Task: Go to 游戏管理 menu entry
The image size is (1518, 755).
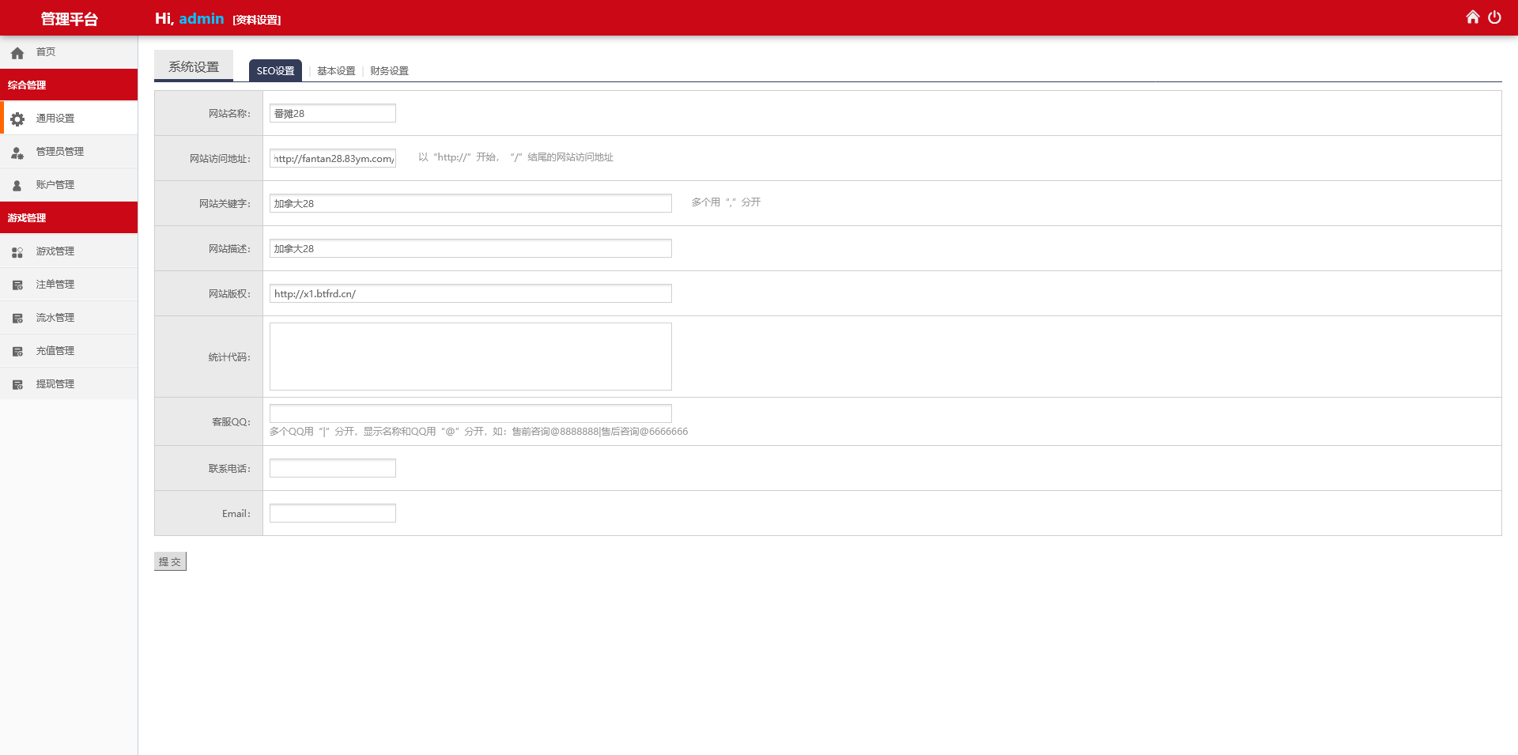Action: (x=69, y=251)
